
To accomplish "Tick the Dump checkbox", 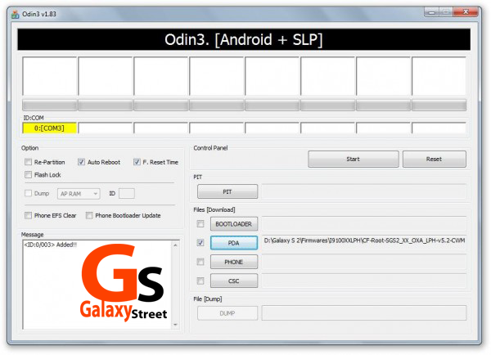I will [x=28, y=193].
